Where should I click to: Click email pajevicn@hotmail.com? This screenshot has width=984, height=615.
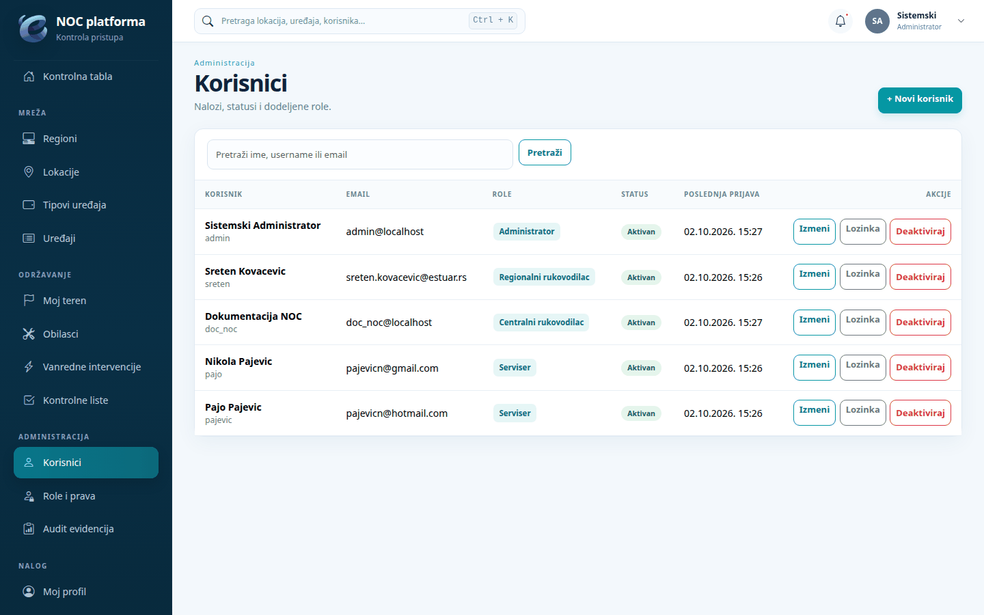[x=397, y=413]
